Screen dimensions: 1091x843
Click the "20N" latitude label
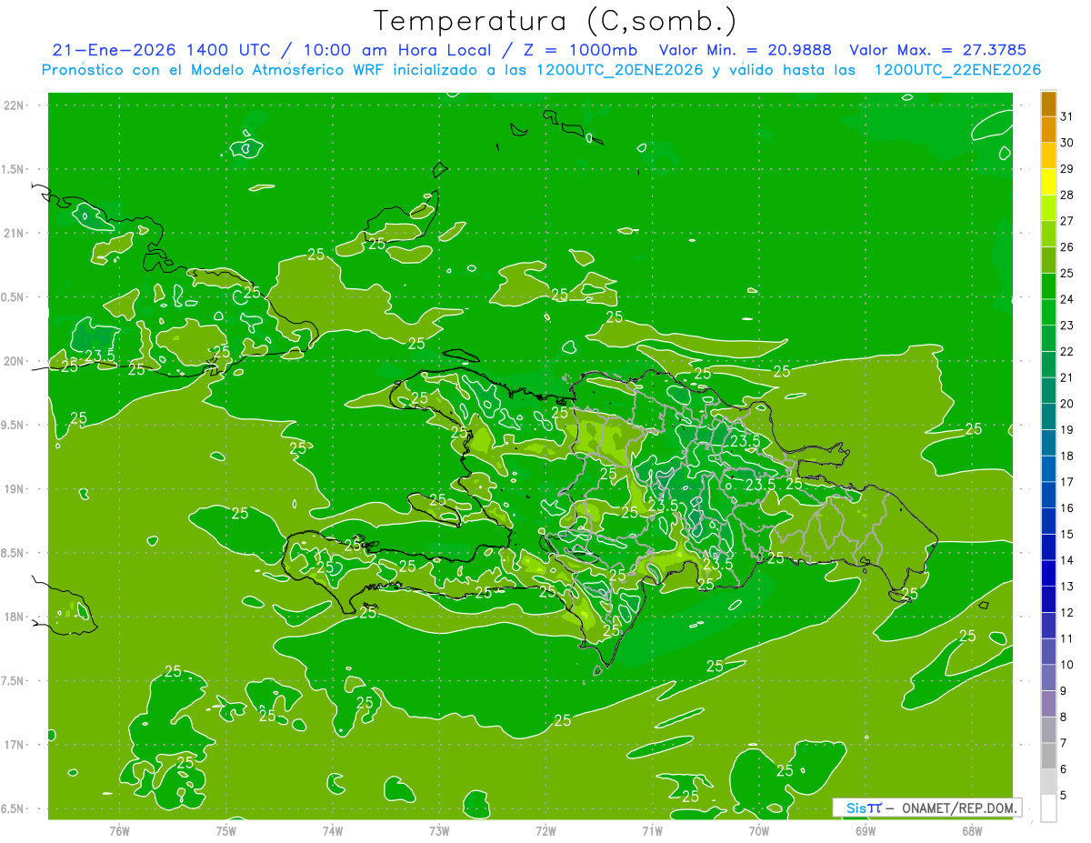tap(15, 361)
